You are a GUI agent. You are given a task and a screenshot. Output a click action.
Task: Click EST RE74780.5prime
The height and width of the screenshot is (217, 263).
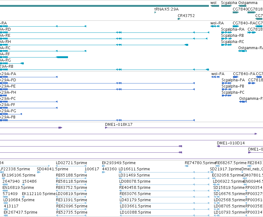point(200,163)
